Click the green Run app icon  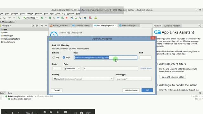click(x=42, y=18)
